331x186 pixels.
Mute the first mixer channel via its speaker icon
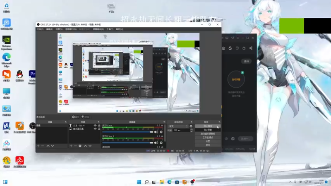click(x=156, y=132)
